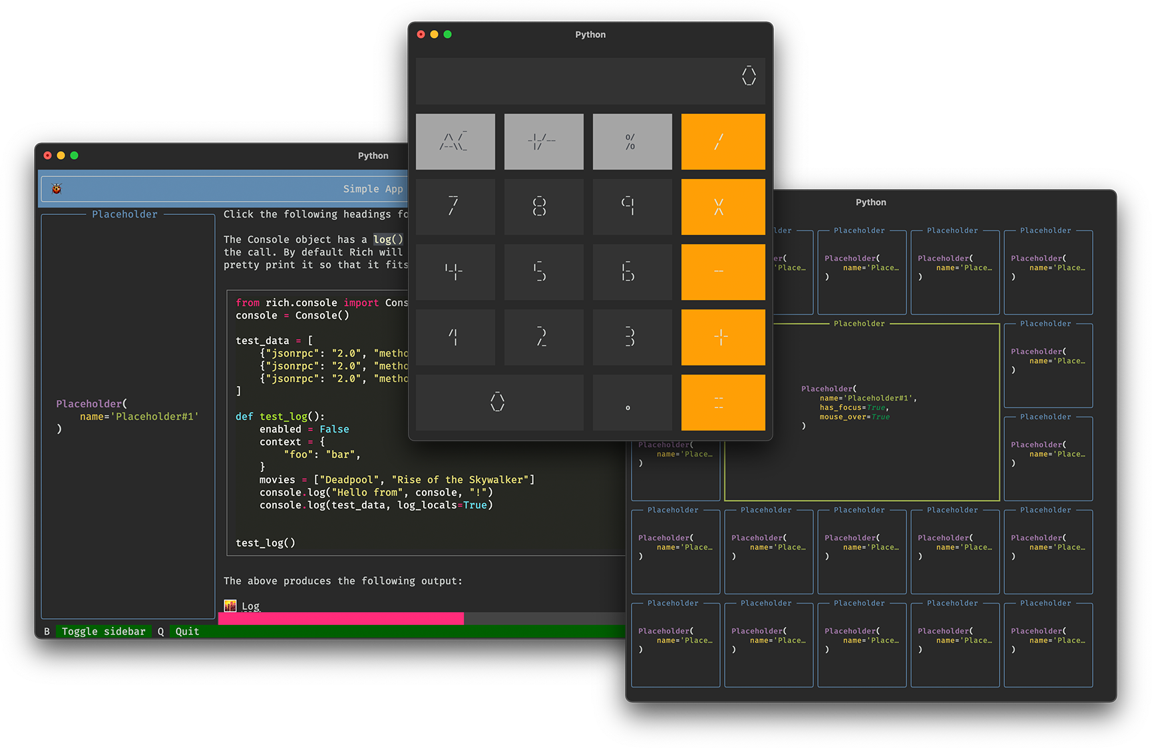Click 'has_focus=True' in the focused placeholder

(853, 407)
